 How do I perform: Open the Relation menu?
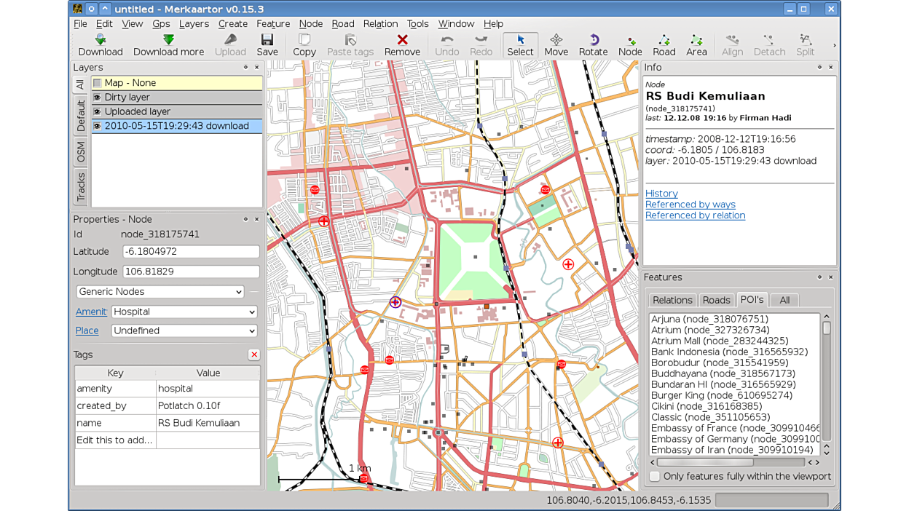(380, 24)
